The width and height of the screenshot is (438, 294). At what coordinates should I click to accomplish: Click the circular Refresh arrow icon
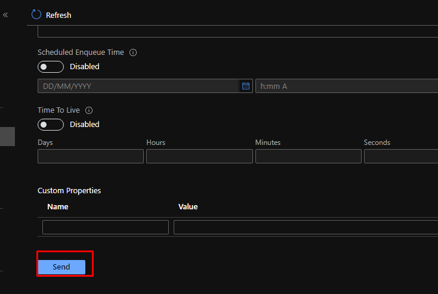click(x=36, y=14)
